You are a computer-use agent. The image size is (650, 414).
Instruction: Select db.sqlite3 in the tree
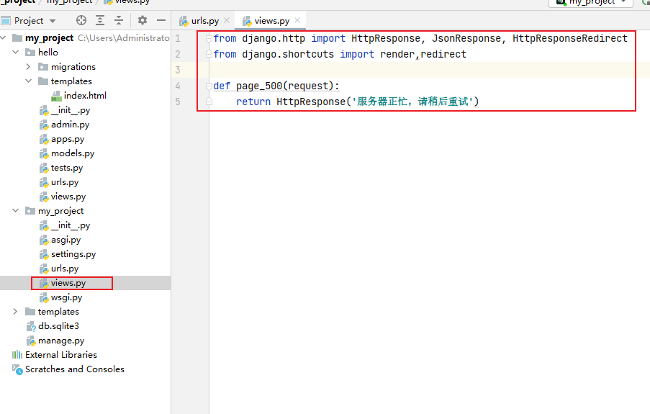(58, 326)
